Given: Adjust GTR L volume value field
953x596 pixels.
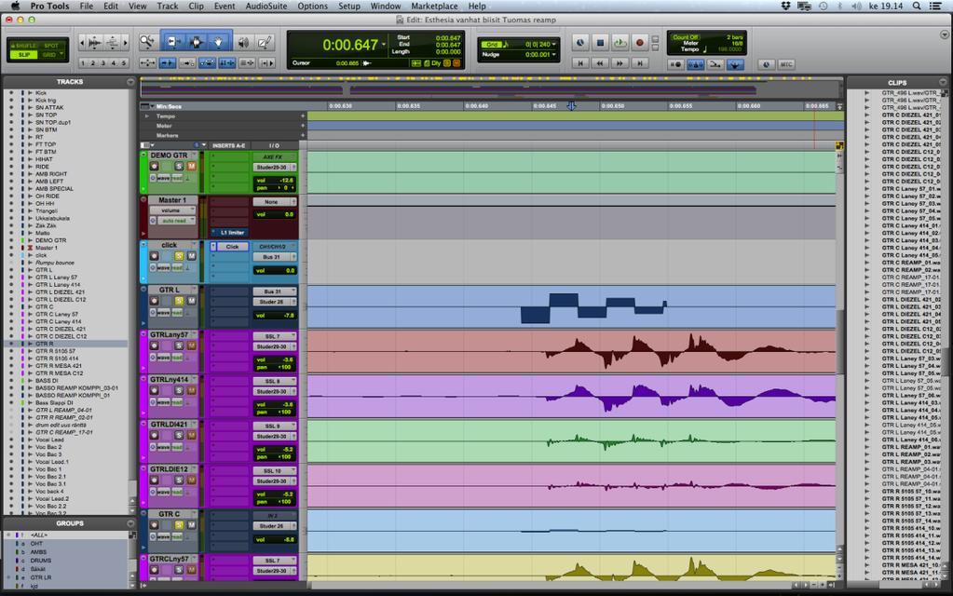Looking at the screenshot, I should pyautogui.click(x=275, y=316).
